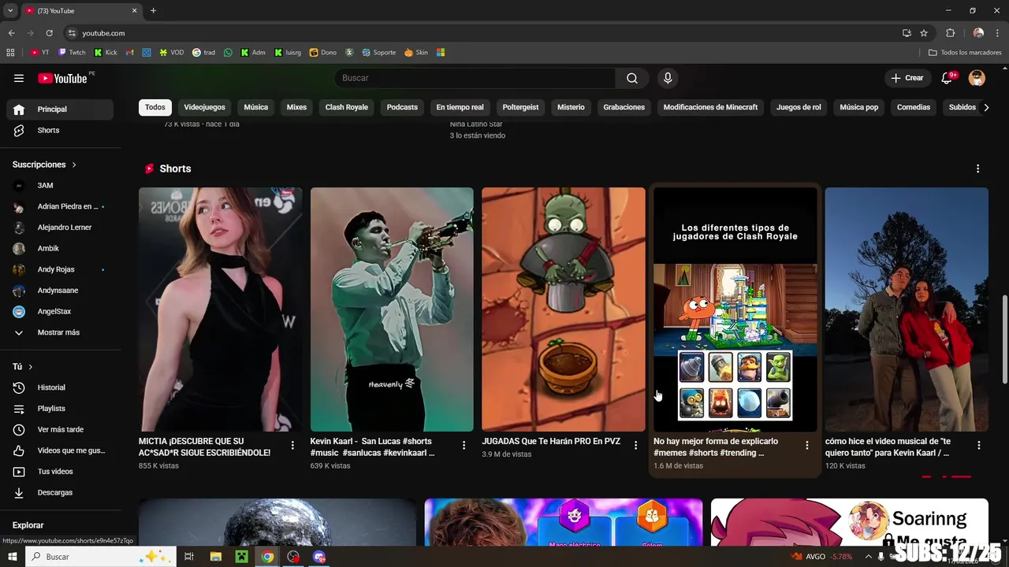Open Alejandro Lerner channel
This screenshot has width=1009, height=567.
[60, 228]
